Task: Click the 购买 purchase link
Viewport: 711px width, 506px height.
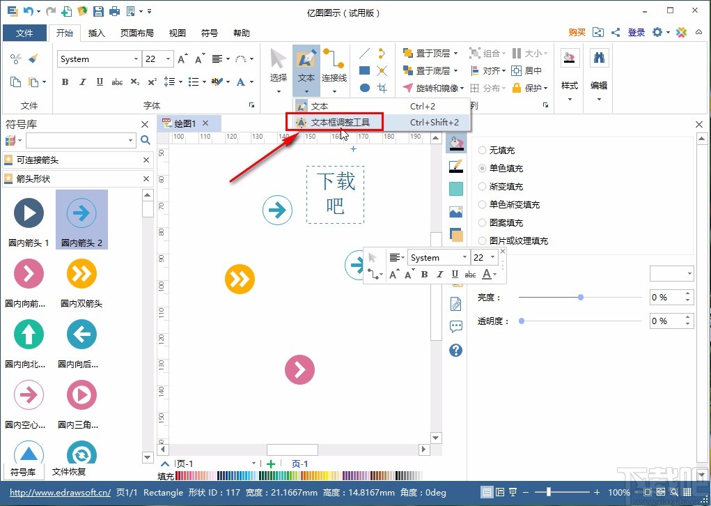Action: [577, 32]
